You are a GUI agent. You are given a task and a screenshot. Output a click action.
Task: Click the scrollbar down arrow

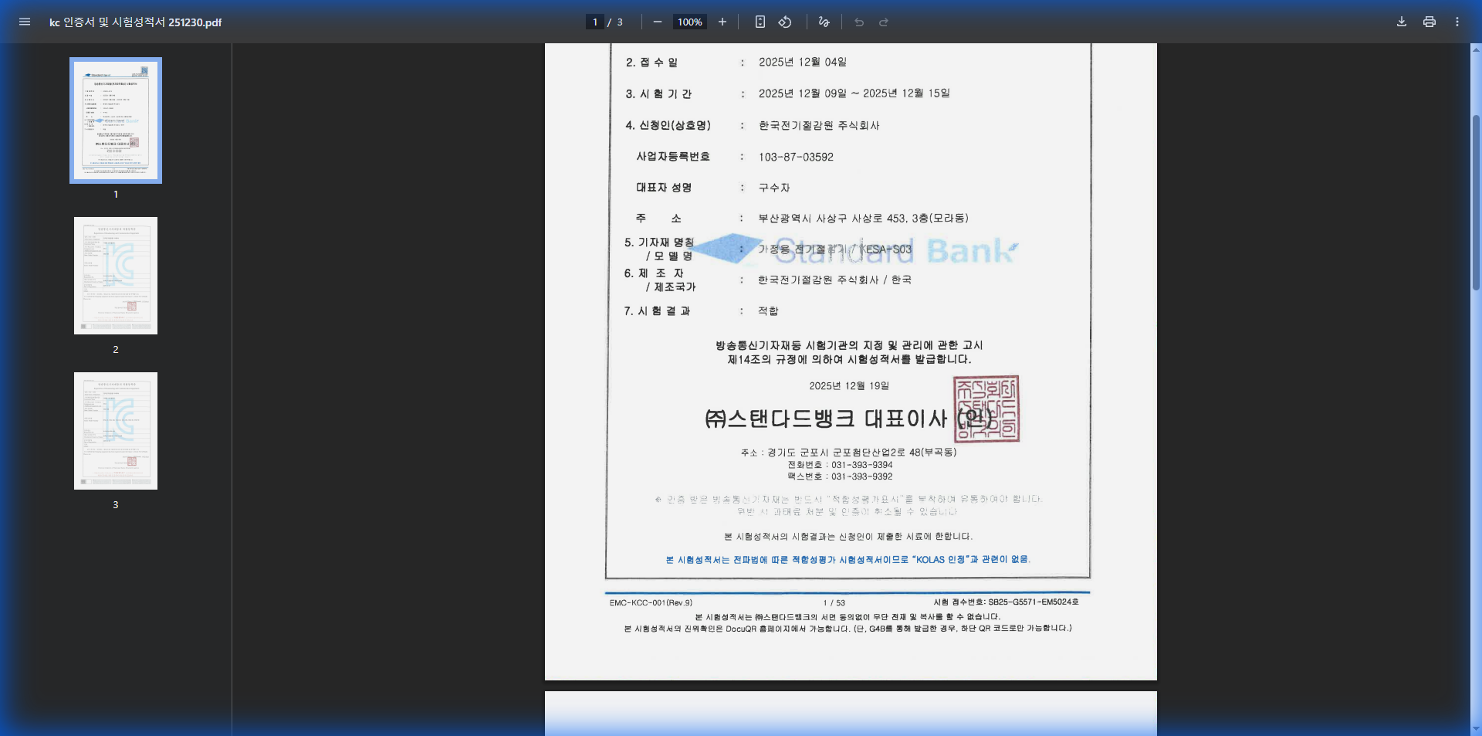1476,728
